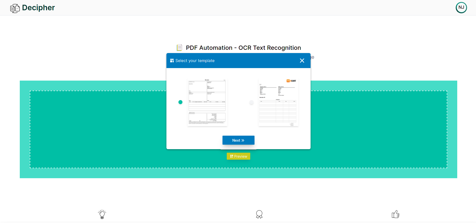This screenshot has width=476, height=223.
Task: Click the PDF Automation - OCR Text Recognition heading
Action: (x=243, y=48)
